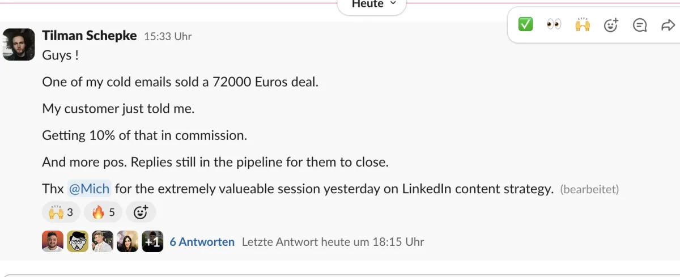Forward this message using the arrow icon
680x277 pixels.
coord(668,25)
